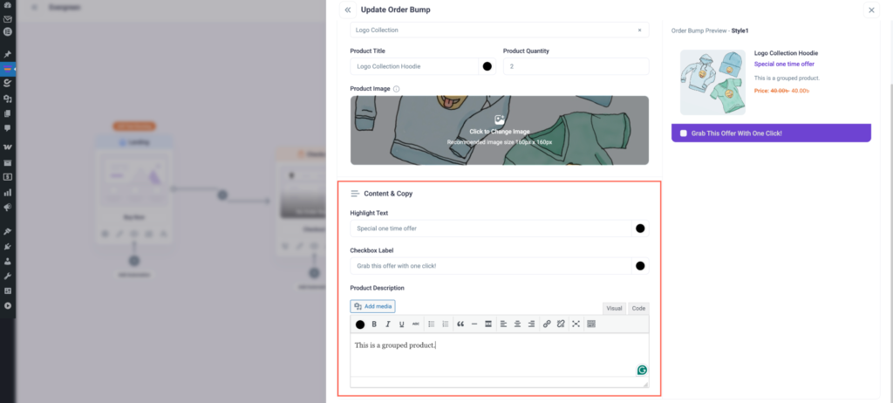The image size is (893, 403).
Task: Click the Add media button
Action: (x=372, y=306)
